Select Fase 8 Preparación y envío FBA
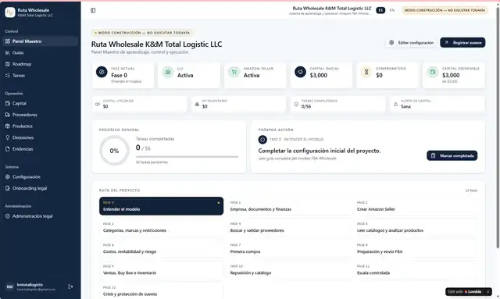Image resolution: width=500 pixels, height=299 pixels. click(415, 248)
